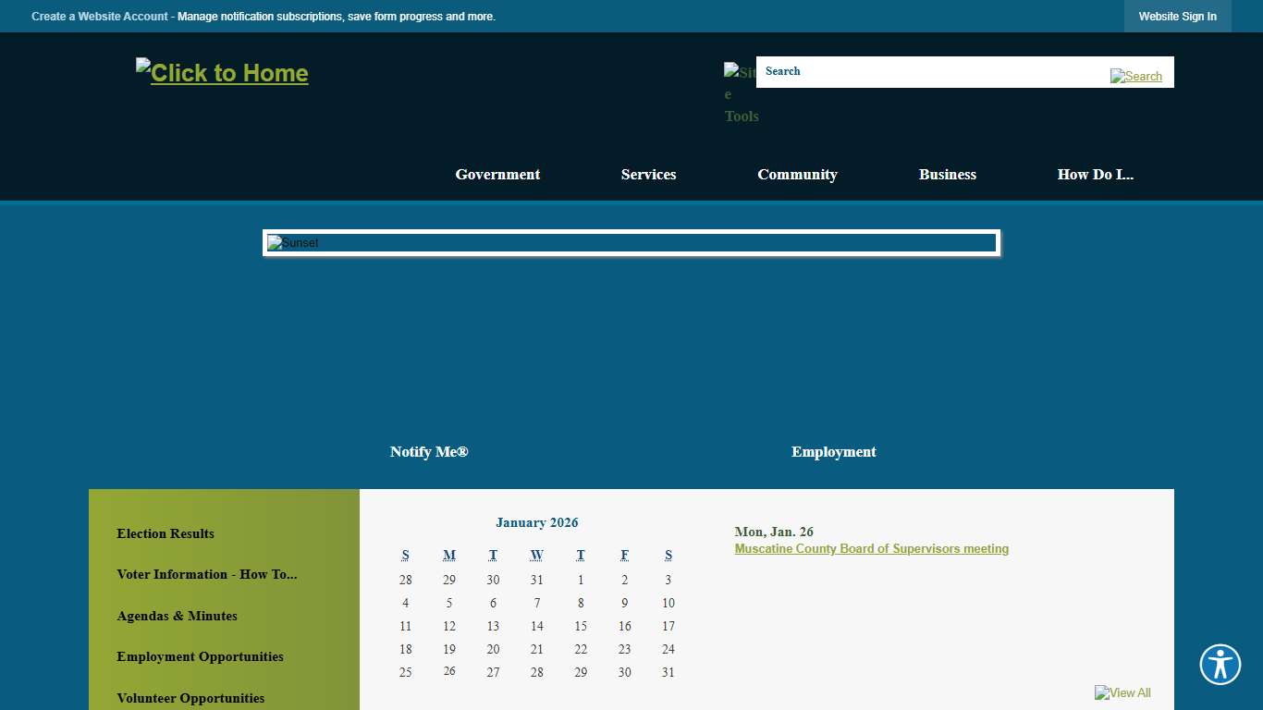The width and height of the screenshot is (1263, 710).
Task: Click the Notify Me® button
Action: (x=429, y=451)
